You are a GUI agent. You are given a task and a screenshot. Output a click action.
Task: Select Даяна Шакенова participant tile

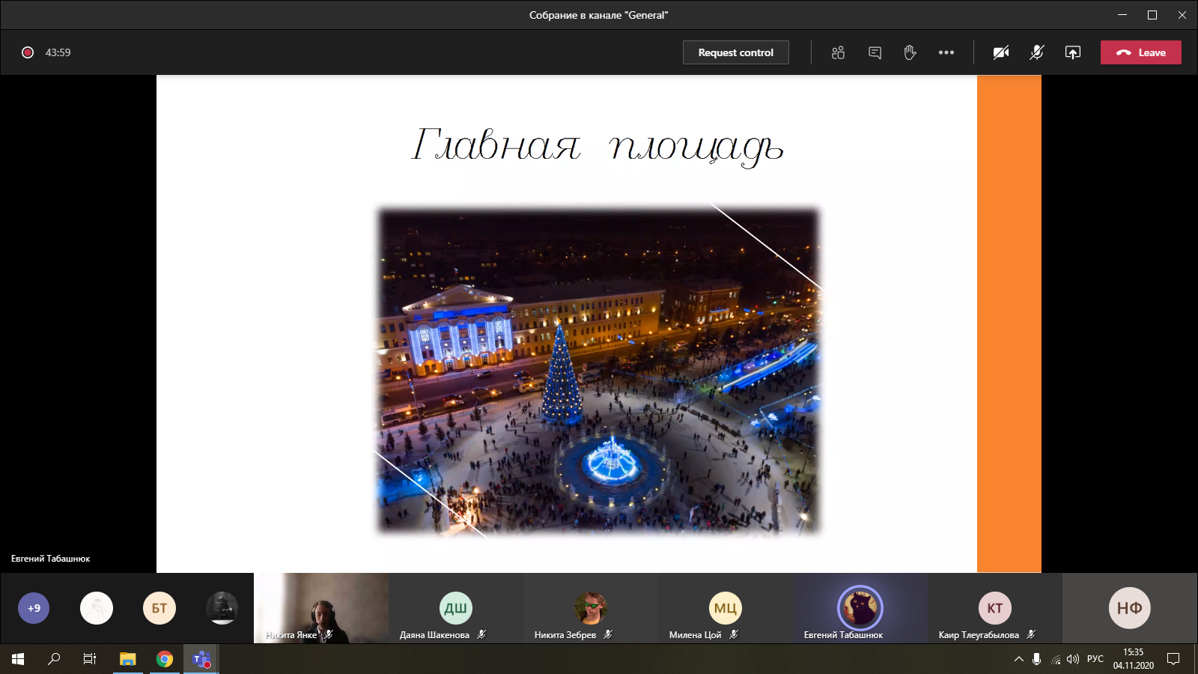pos(456,608)
